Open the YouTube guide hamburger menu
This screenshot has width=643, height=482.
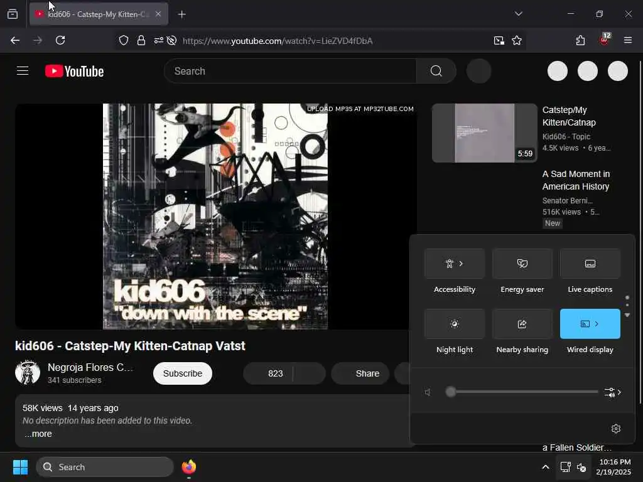(23, 71)
